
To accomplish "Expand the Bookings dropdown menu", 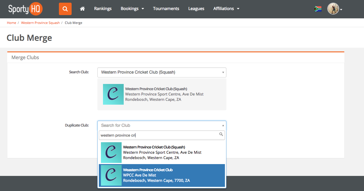I will (x=132, y=9).
